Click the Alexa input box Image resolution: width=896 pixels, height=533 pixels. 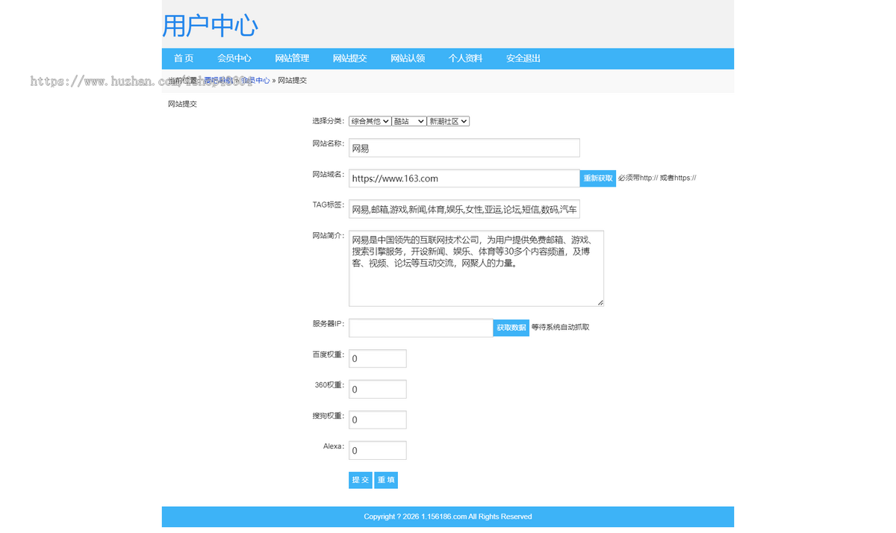coord(378,450)
